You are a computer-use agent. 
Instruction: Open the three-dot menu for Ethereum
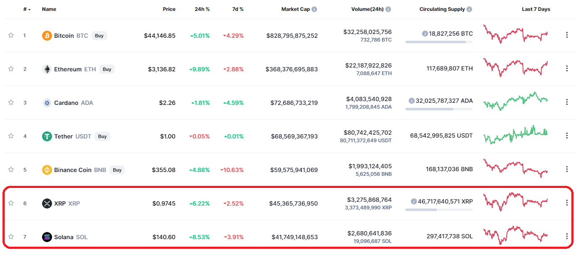(566, 69)
